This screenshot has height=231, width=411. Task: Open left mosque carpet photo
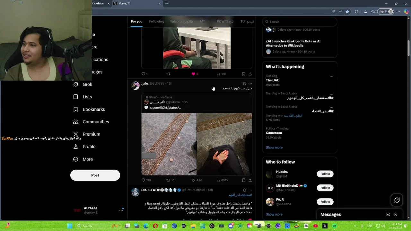click(169, 144)
